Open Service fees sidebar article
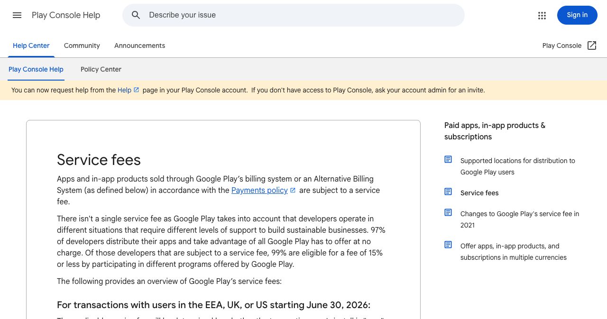Image resolution: width=607 pixels, height=319 pixels. tap(479, 193)
